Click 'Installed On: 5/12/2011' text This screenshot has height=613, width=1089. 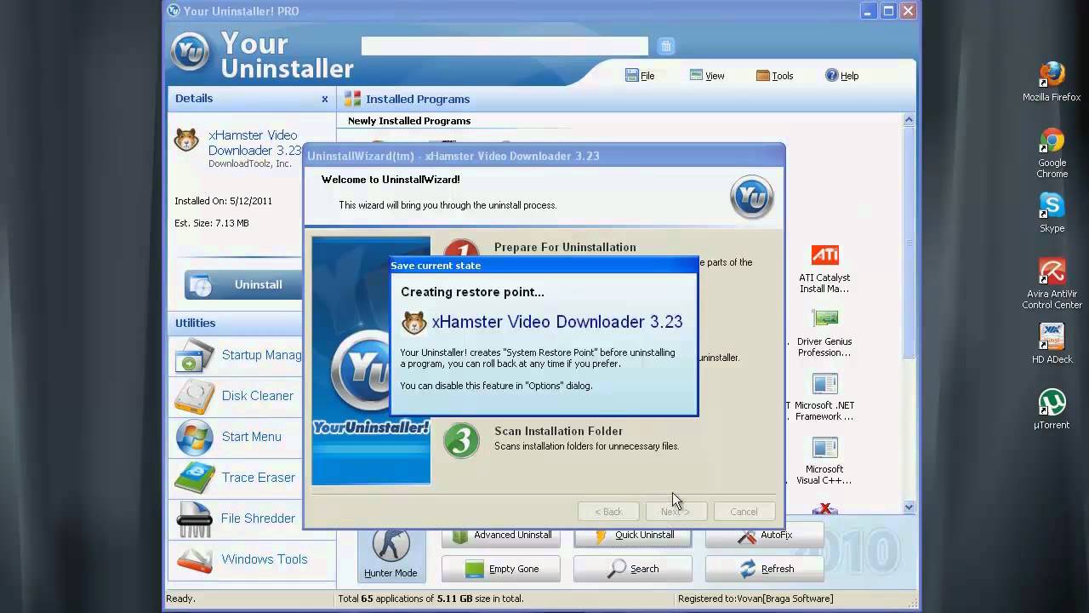tap(223, 202)
